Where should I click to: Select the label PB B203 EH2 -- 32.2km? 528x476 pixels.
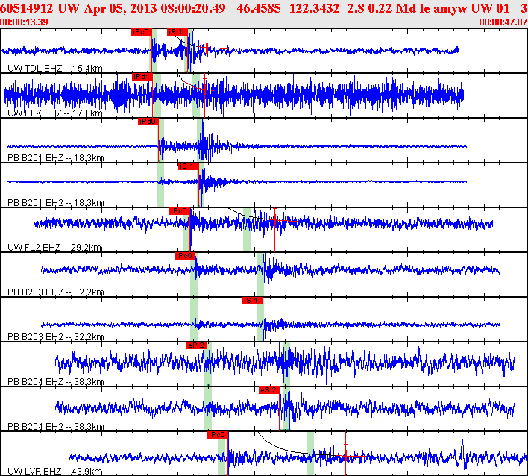[56, 337]
